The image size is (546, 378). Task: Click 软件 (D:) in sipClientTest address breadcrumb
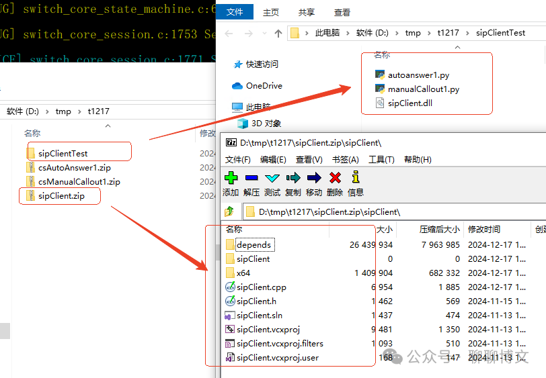point(372,33)
